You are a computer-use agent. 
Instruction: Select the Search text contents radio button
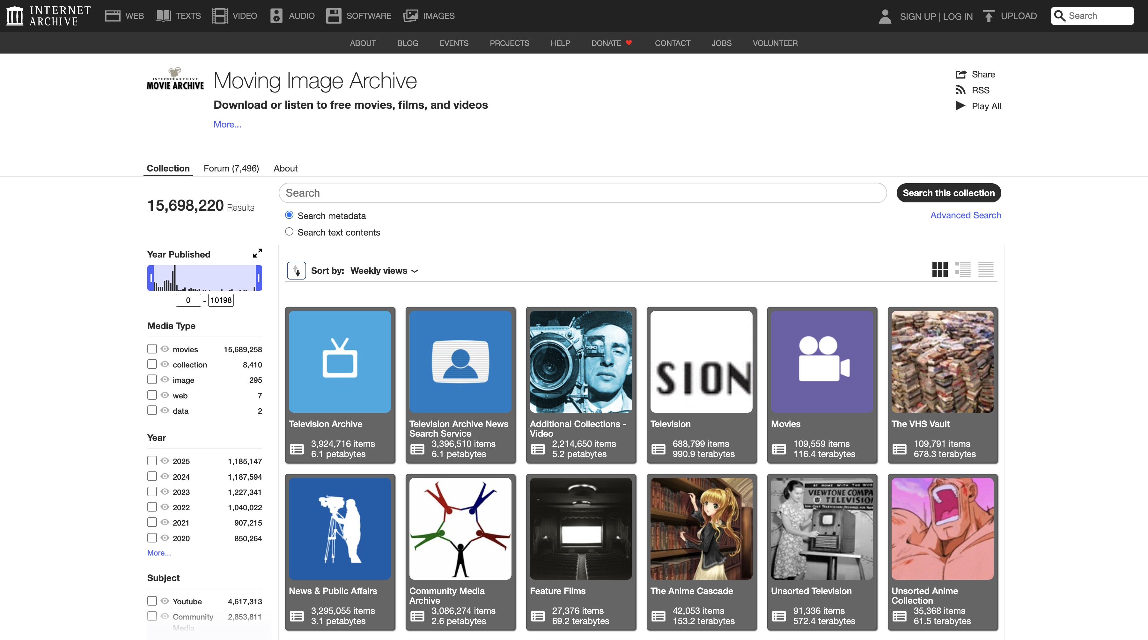[x=289, y=232]
